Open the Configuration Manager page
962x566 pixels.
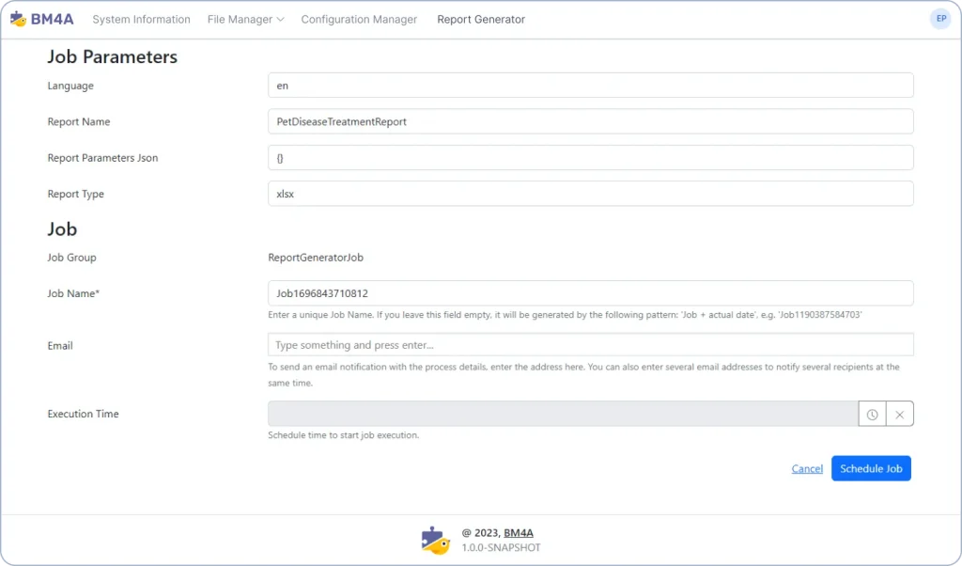click(x=359, y=20)
